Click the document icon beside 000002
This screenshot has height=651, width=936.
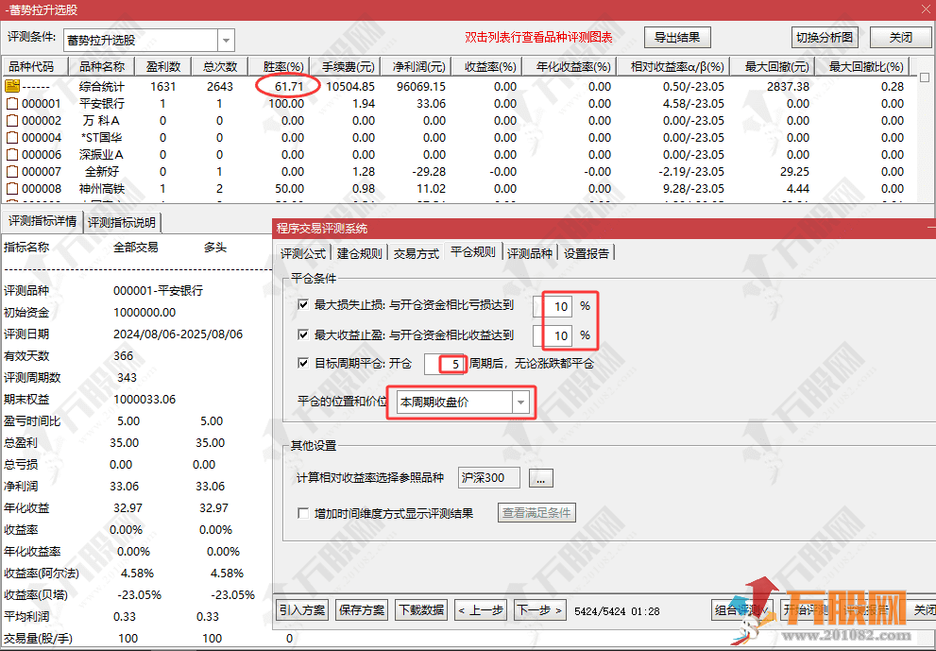click(12, 121)
